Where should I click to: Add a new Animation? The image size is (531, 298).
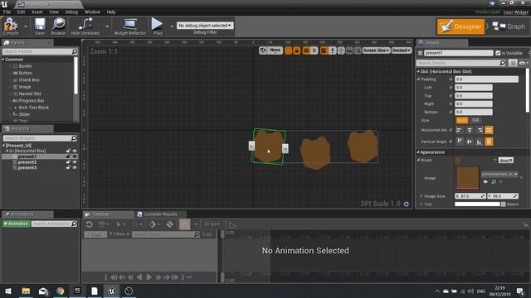[16, 223]
